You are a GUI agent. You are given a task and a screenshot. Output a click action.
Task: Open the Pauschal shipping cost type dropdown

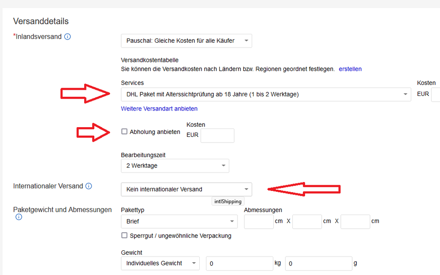click(186, 41)
